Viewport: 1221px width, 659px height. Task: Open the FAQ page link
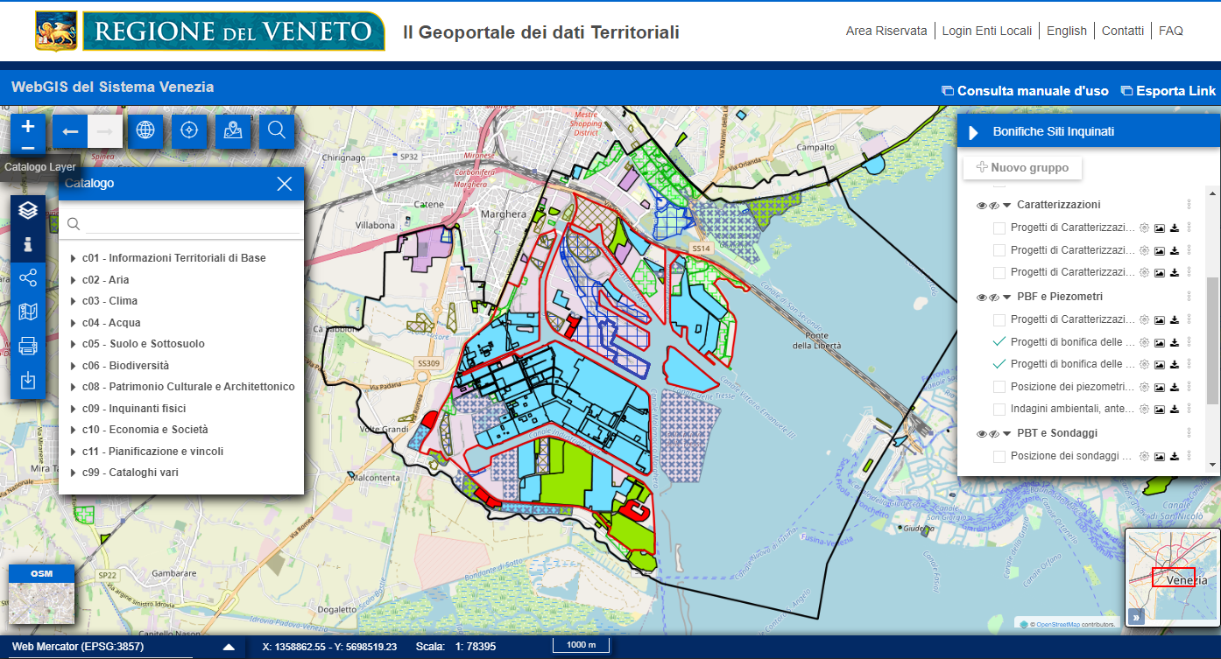point(1170,31)
